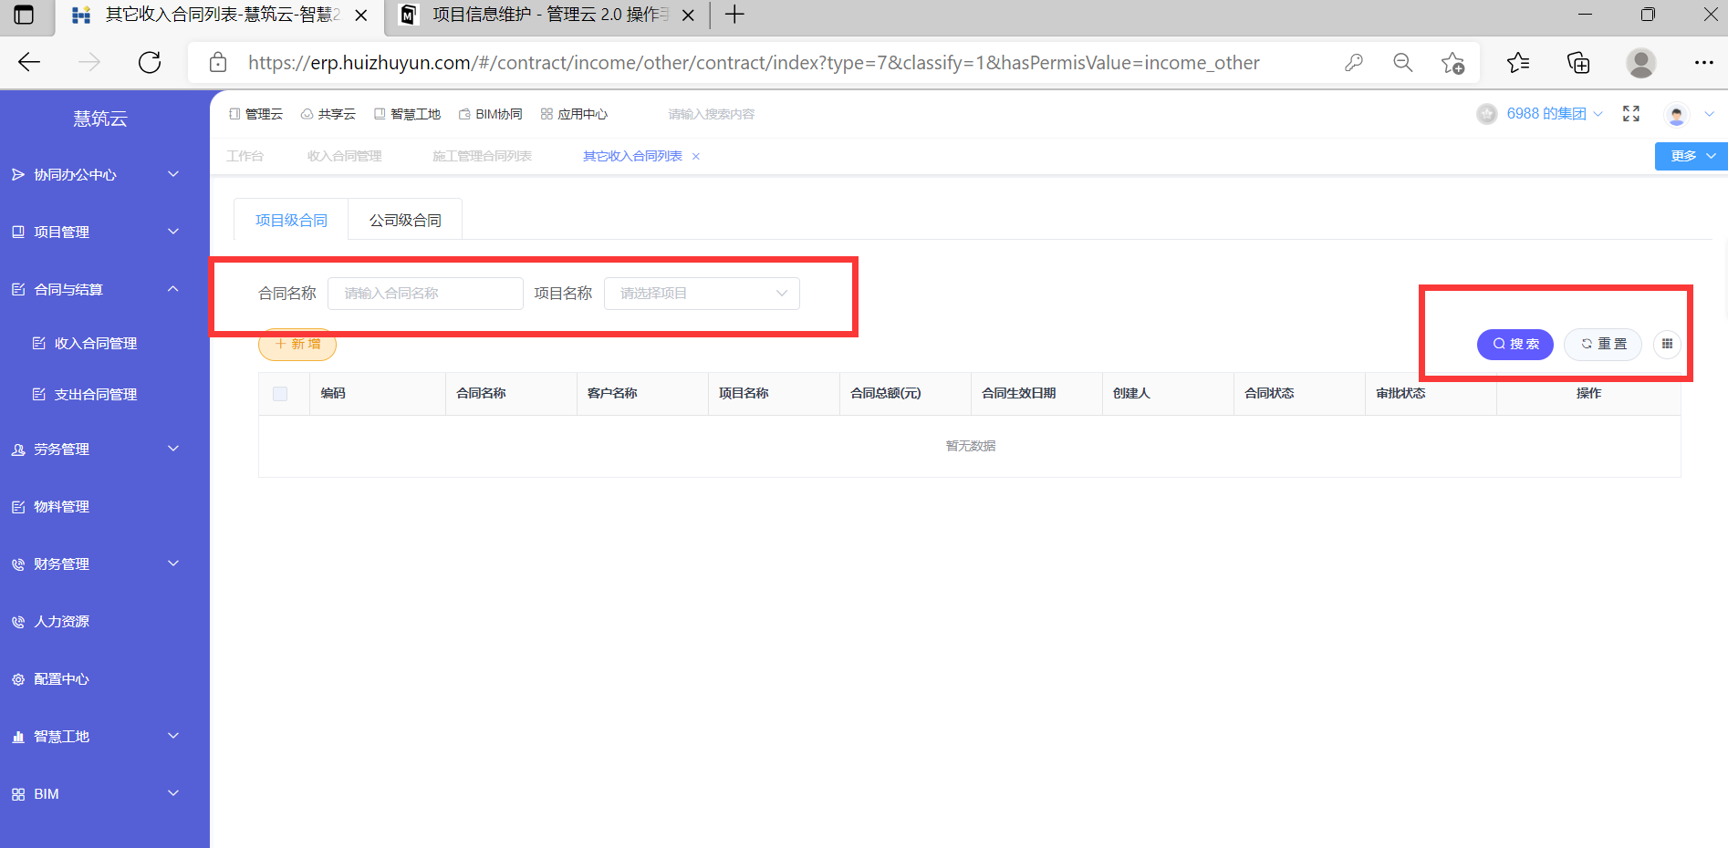Toggle the select-all table checkbox

(280, 394)
